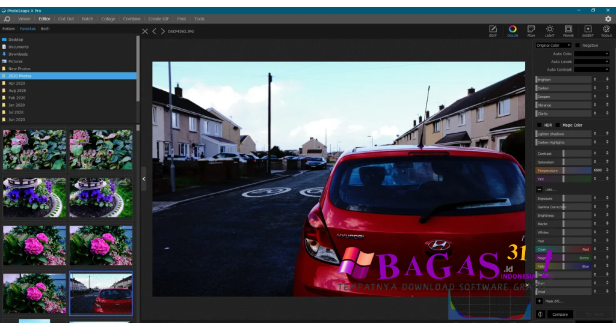Click the Less... collapse link

(x=550, y=189)
